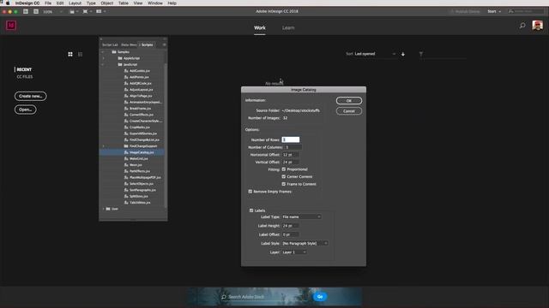Click the InDesign Id logo icon
This screenshot has height=308, width=549.
click(11, 26)
